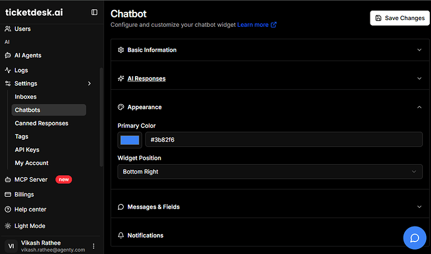Open the user account three-dot menu

click(94, 246)
